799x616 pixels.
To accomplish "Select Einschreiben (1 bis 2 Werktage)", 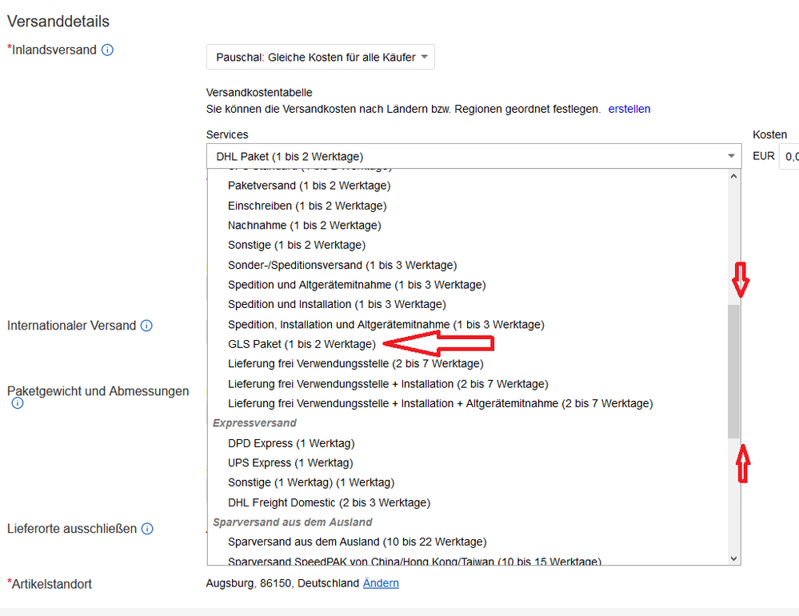I will tap(307, 206).
